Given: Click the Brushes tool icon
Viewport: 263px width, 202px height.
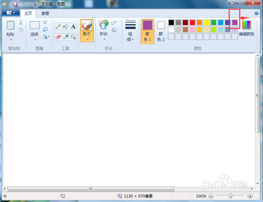Looking at the screenshot, I should (x=87, y=25).
